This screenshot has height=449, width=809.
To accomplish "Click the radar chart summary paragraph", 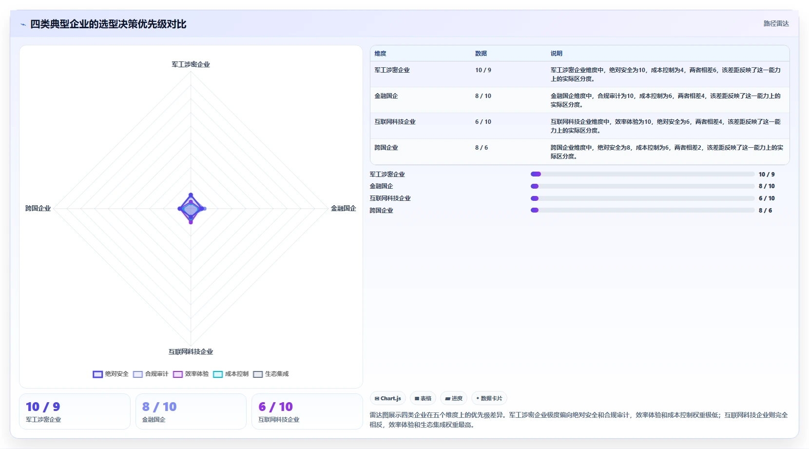I will coord(579,420).
